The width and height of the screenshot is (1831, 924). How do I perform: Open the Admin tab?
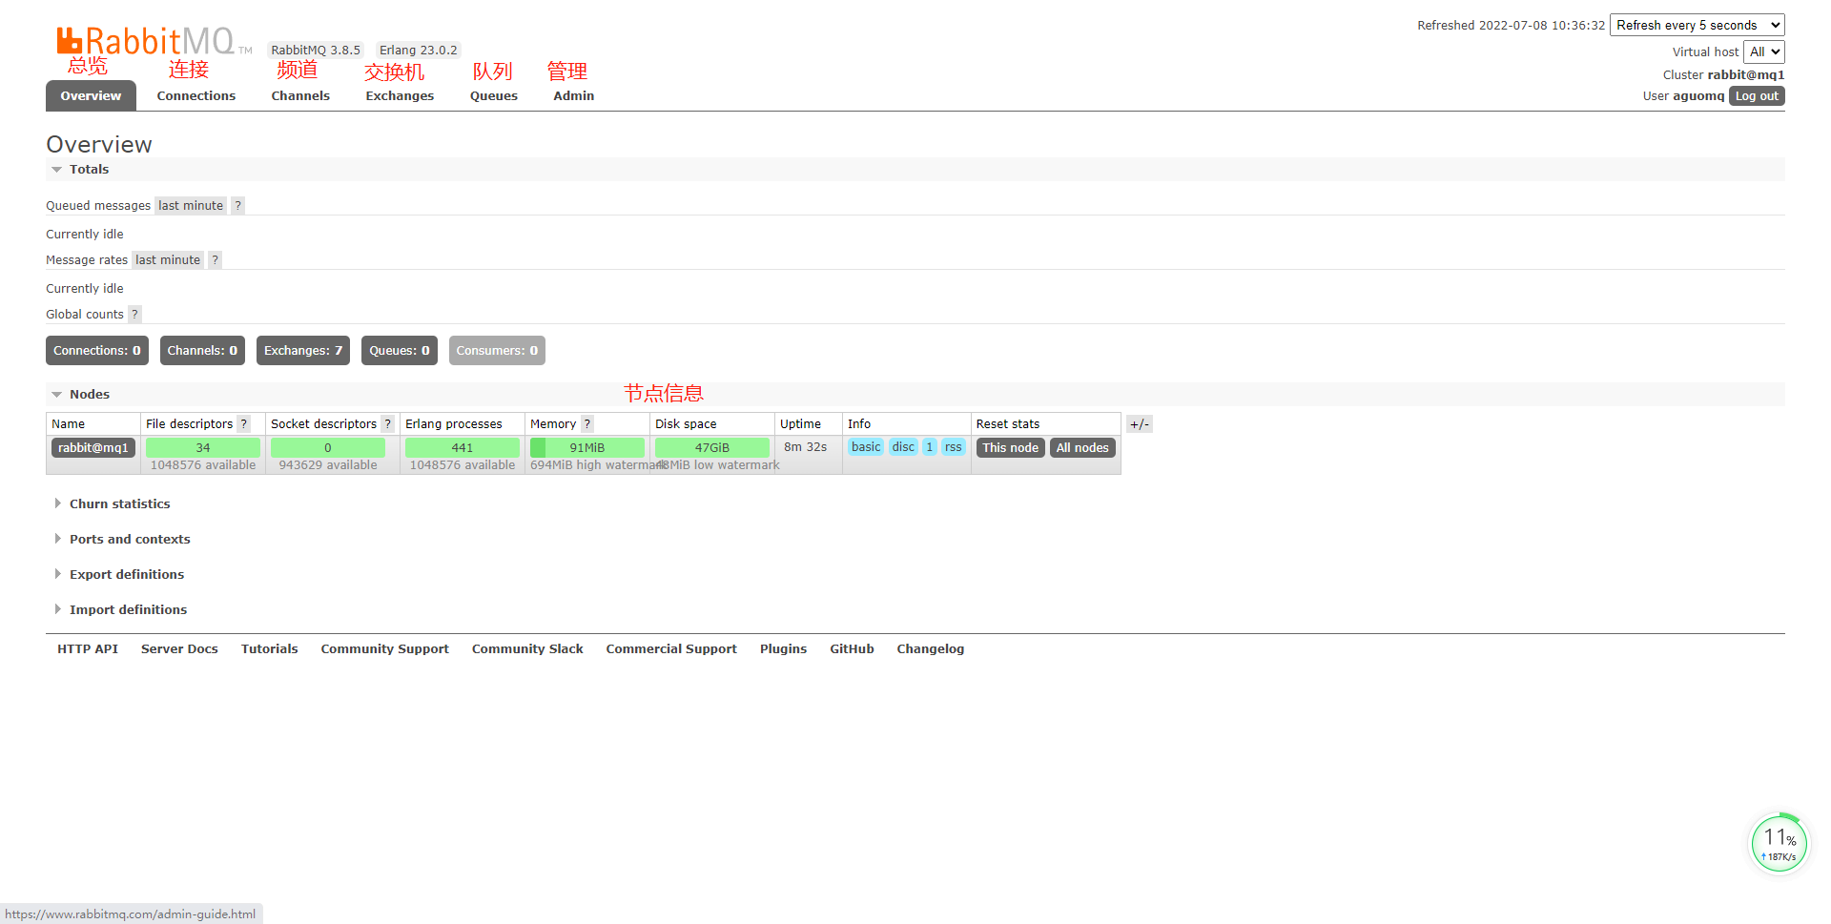[x=572, y=95]
